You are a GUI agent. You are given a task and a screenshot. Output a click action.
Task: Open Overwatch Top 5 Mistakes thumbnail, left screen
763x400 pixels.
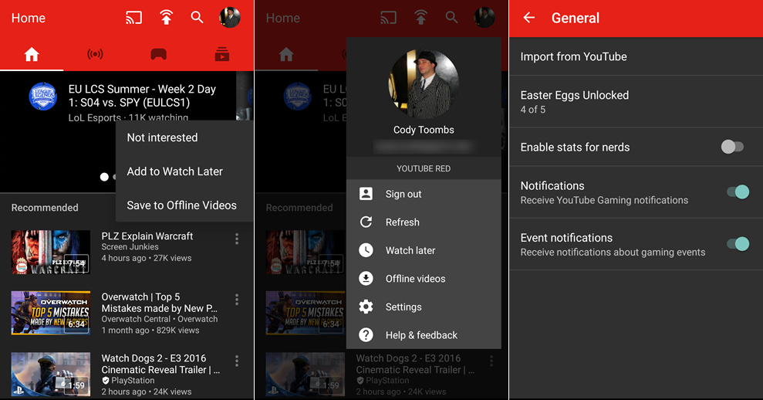click(x=51, y=313)
